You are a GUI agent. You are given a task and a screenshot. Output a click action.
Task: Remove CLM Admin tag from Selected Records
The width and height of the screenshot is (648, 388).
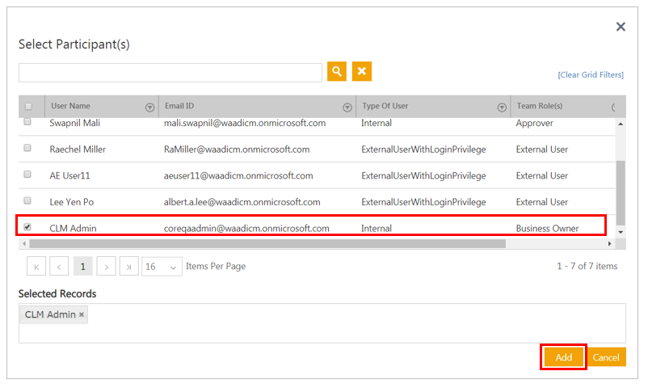[x=82, y=314]
